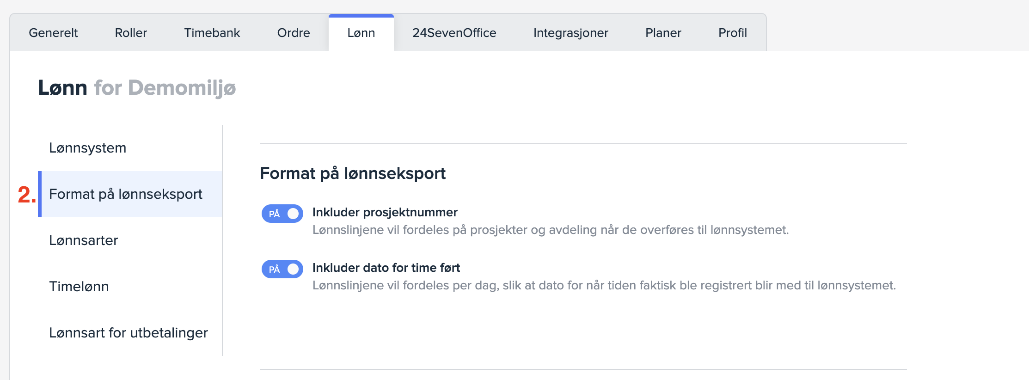Open Lønnsystem in the sidebar

tap(88, 148)
